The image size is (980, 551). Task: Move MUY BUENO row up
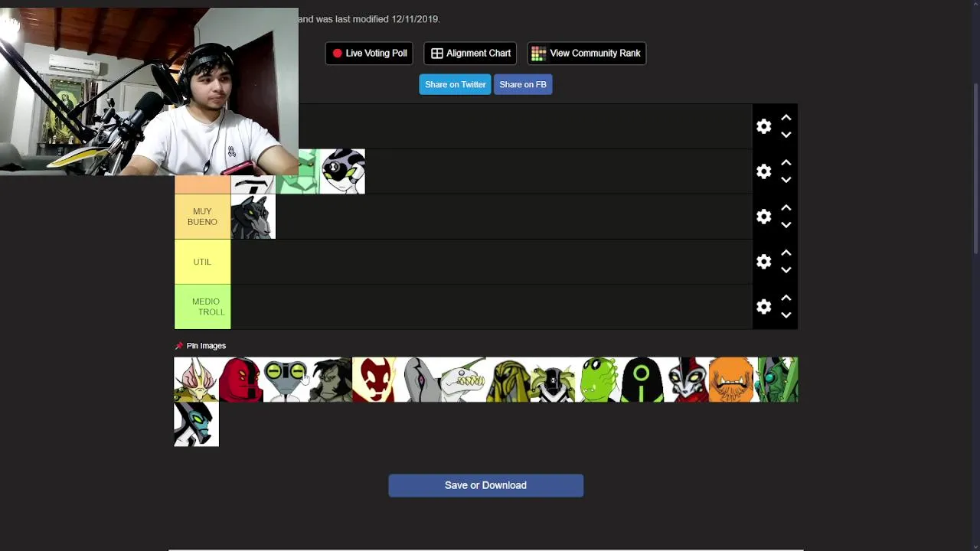click(786, 208)
